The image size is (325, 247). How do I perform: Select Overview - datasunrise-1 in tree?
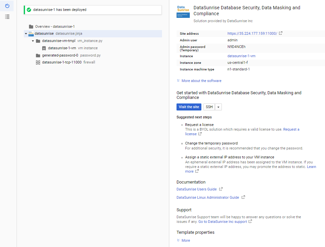pos(55,26)
